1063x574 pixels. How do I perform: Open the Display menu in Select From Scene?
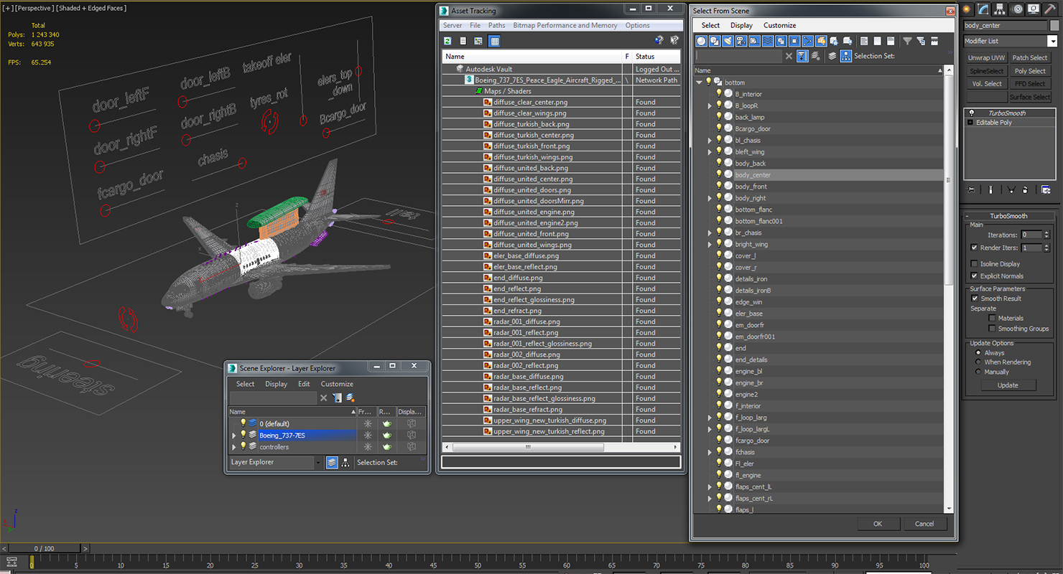(x=741, y=25)
